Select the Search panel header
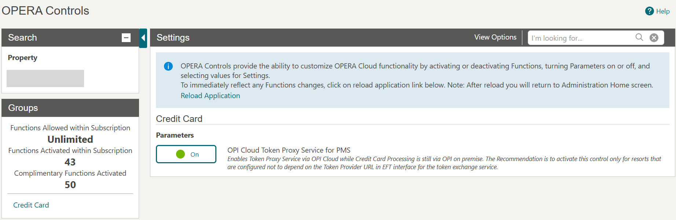Screen dimensions: 676x220 pyautogui.click(x=22, y=37)
